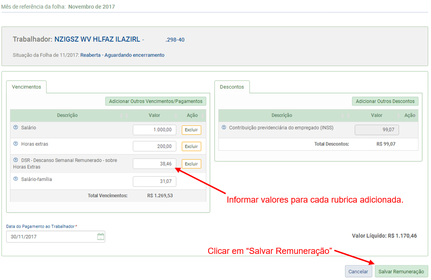This screenshot has height=280, width=431.
Task: Click Adicionar Outros Vencimentos/Pagamentos button
Action: pyautogui.click(x=155, y=101)
